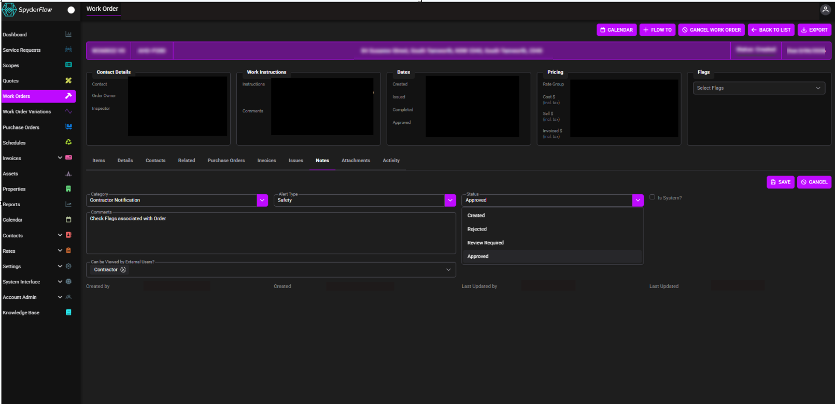
Task: Open the Select Flags dropdown
Action: [x=759, y=88]
